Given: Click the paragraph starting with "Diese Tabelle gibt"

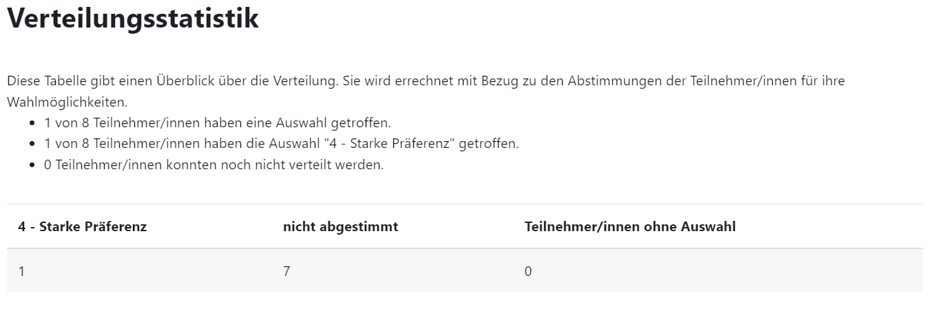Looking at the screenshot, I should tap(275, 81).
